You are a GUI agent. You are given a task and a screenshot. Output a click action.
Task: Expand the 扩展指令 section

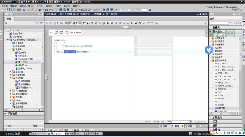coord(210,118)
